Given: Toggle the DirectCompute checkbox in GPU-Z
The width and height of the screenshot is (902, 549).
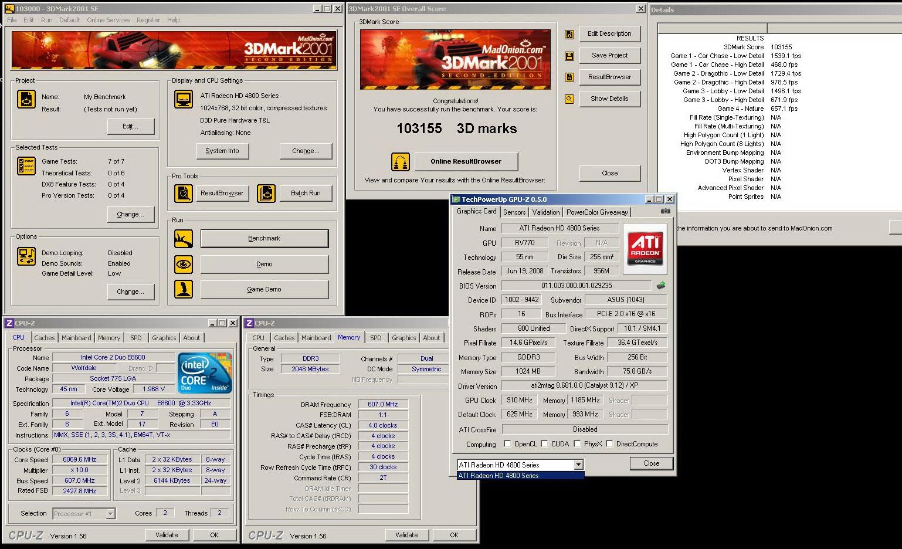Looking at the screenshot, I should coord(609,444).
